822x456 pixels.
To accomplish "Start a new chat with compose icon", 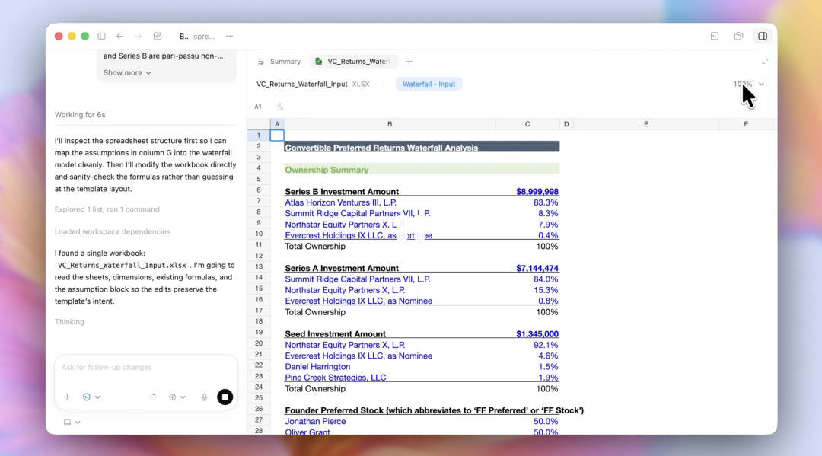I will [x=158, y=36].
